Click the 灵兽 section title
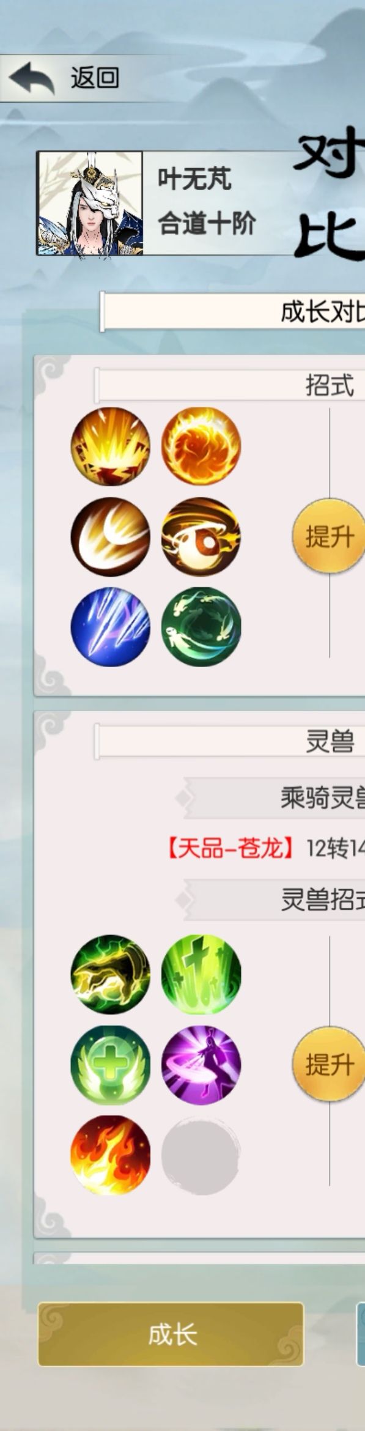The width and height of the screenshot is (365, 1431). [x=330, y=742]
